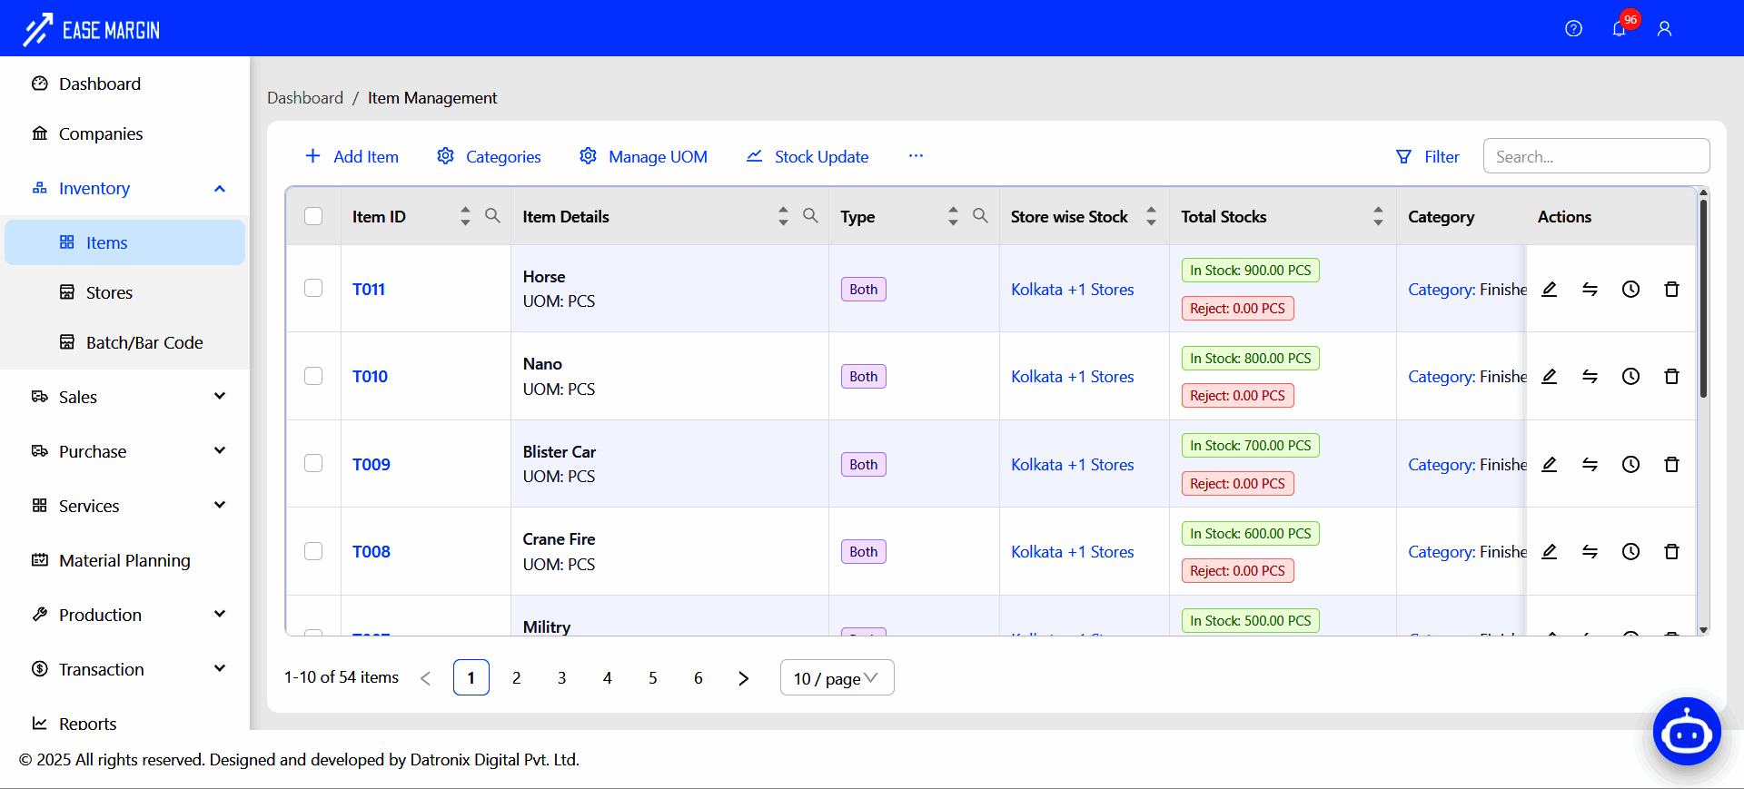Open the T010 item link
This screenshot has width=1744, height=789.
(x=370, y=376)
